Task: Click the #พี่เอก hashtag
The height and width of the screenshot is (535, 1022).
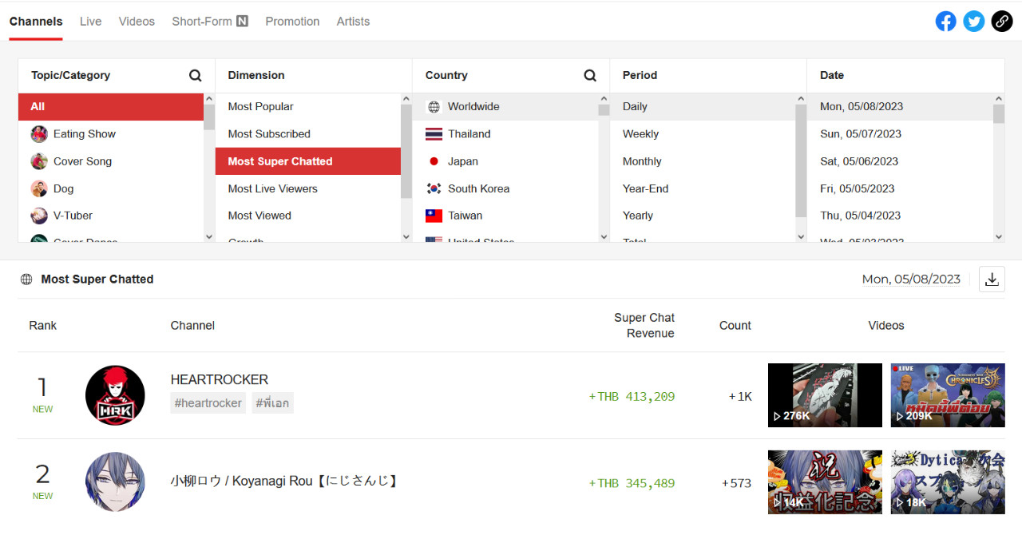Action: click(x=273, y=403)
